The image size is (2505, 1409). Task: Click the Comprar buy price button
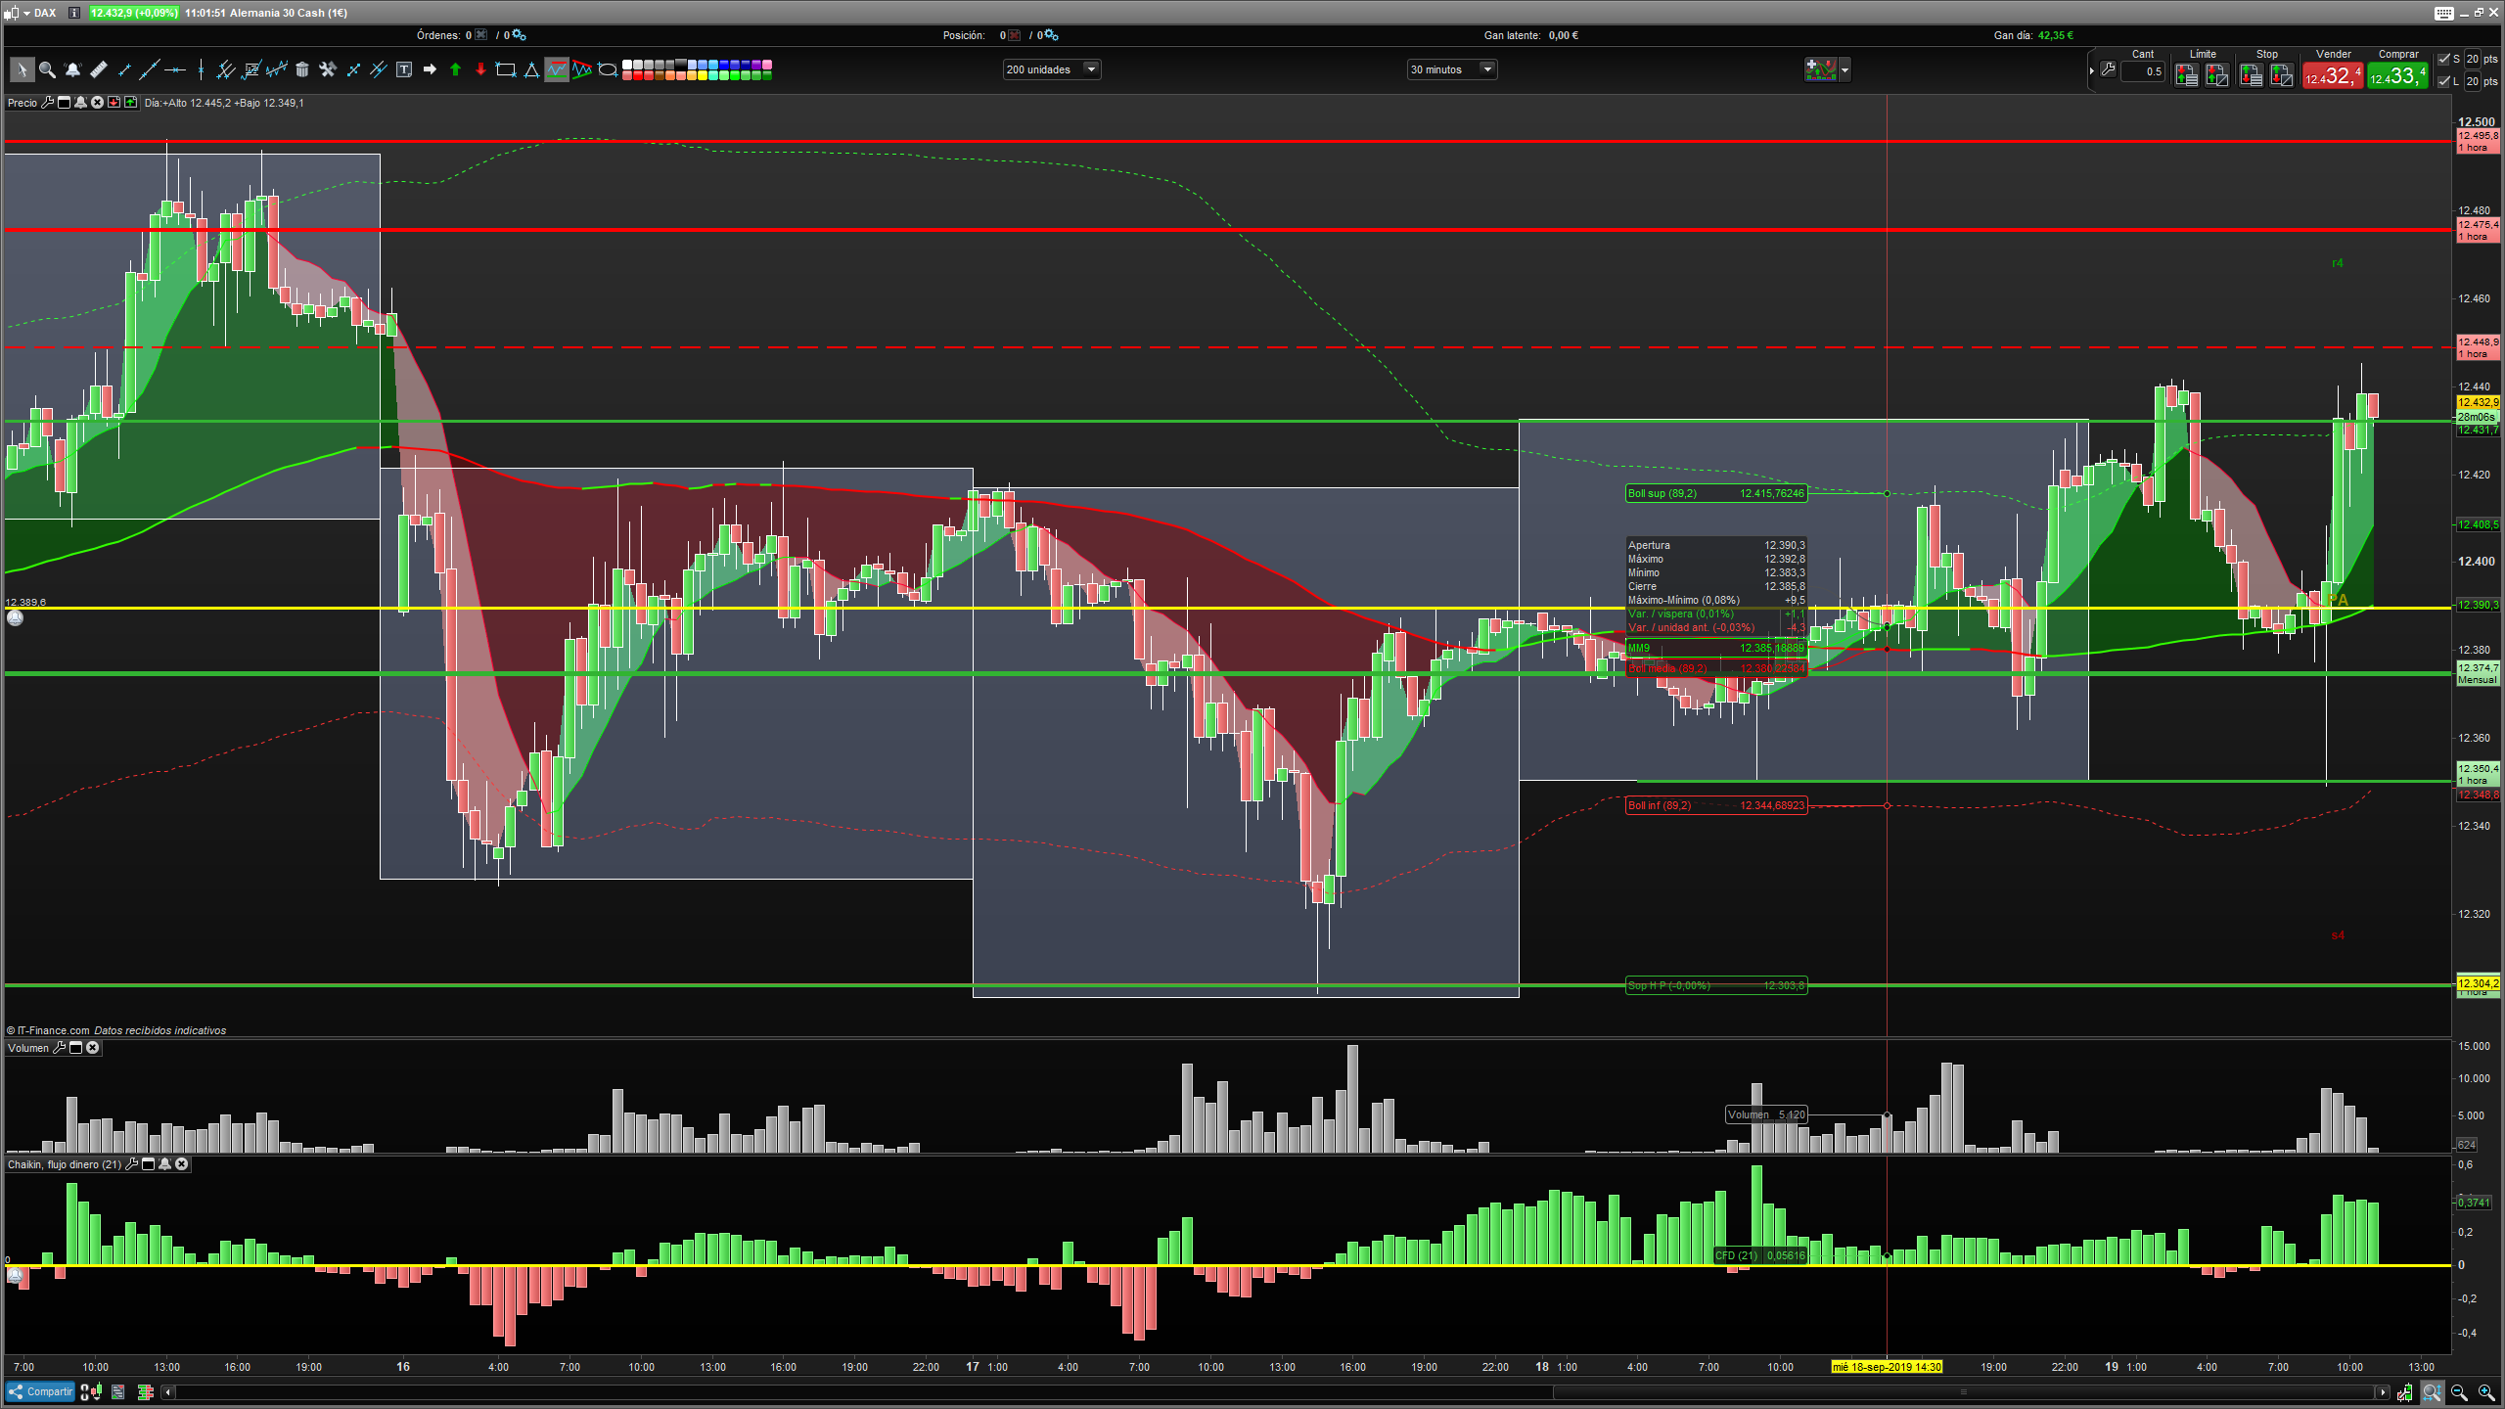pyautogui.click(x=2396, y=75)
